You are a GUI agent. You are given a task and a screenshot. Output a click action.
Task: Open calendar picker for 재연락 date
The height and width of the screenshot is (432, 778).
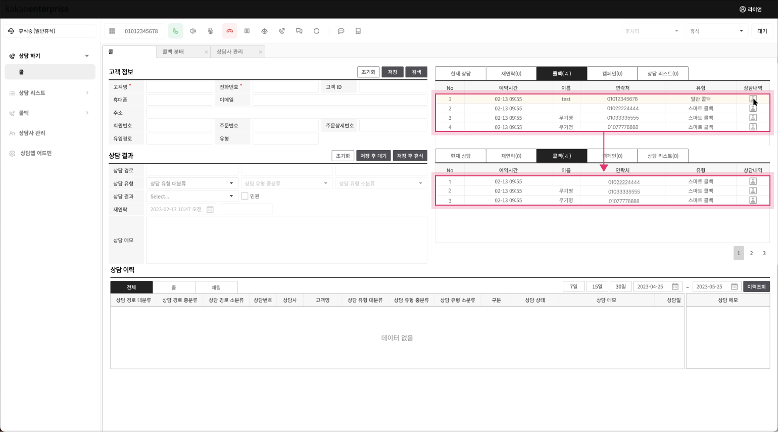[x=210, y=209]
